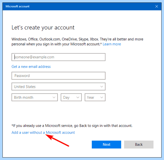
Task: Close the Microsoft account dialog
Action: 157,7
